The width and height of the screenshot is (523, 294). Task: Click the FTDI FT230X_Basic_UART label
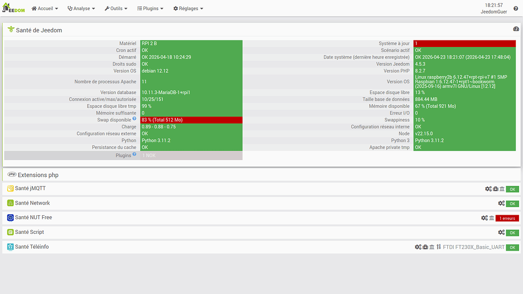tap(473, 247)
